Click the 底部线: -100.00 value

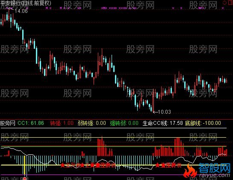(203, 123)
